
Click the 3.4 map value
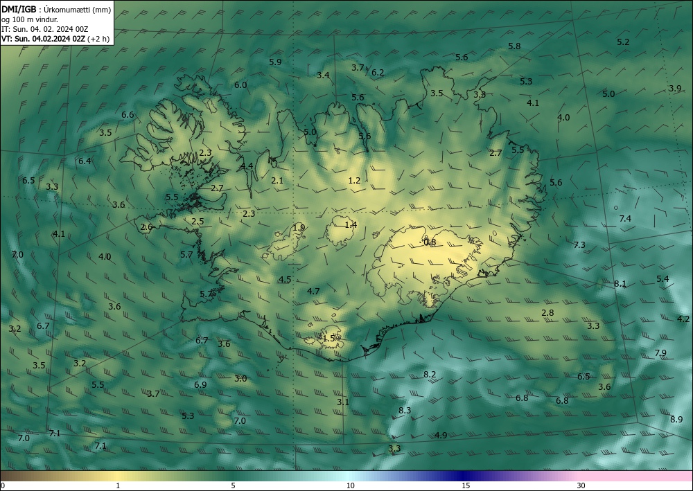tap(323, 75)
